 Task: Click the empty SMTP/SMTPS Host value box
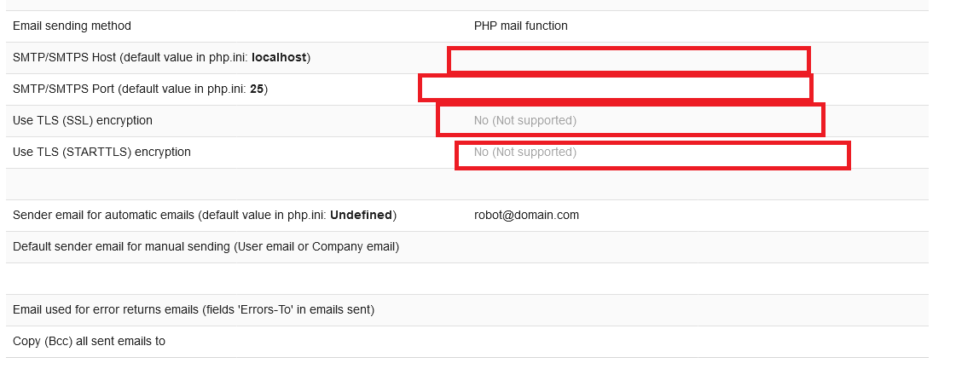pyautogui.click(x=629, y=60)
